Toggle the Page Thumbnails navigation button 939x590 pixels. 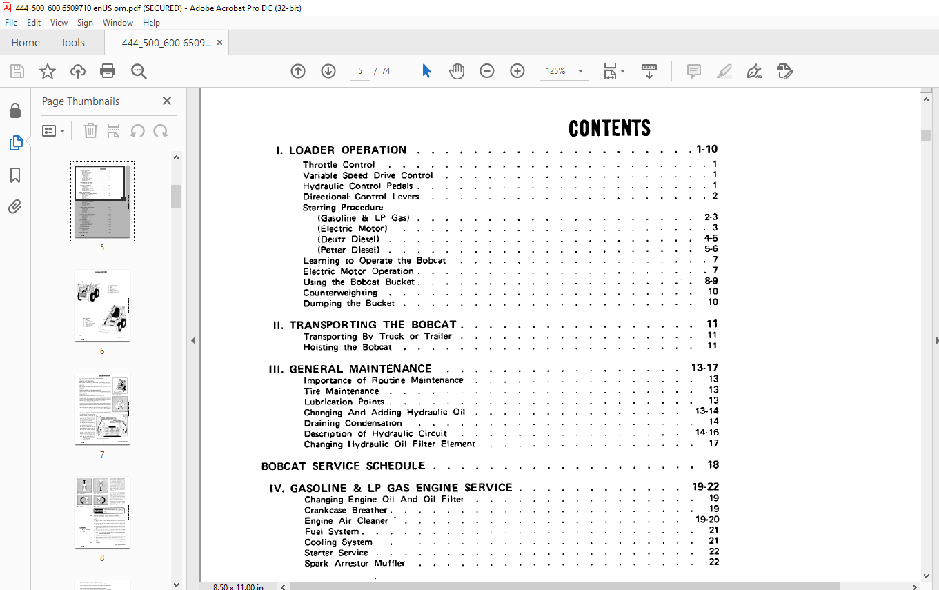[15, 143]
